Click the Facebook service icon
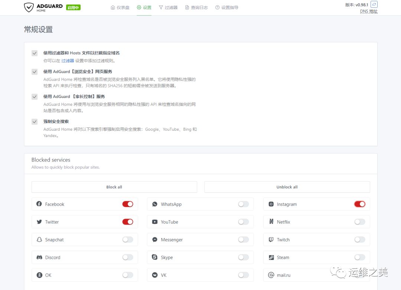The height and width of the screenshot is (290, 401). 39,204
